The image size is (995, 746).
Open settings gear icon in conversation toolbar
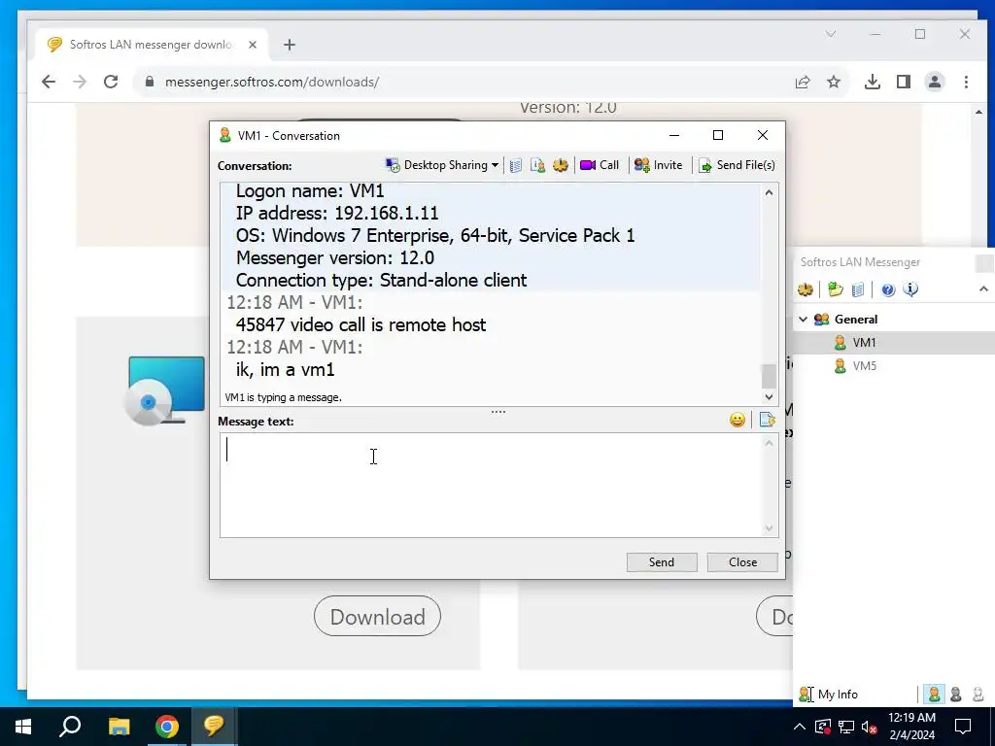pos(561,165)
